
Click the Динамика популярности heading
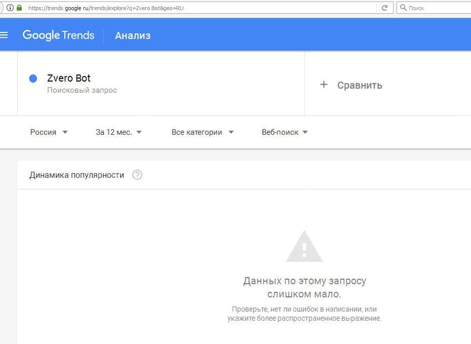click(76, 175)
